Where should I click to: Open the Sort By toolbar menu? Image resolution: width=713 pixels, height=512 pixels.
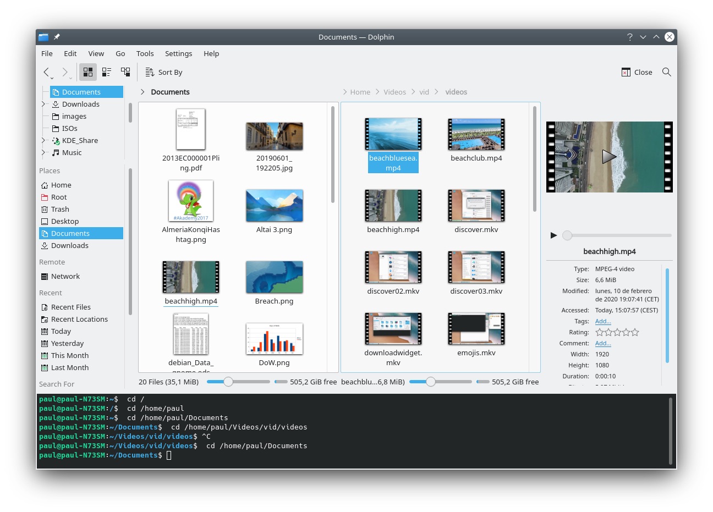(x=163, y=72)
